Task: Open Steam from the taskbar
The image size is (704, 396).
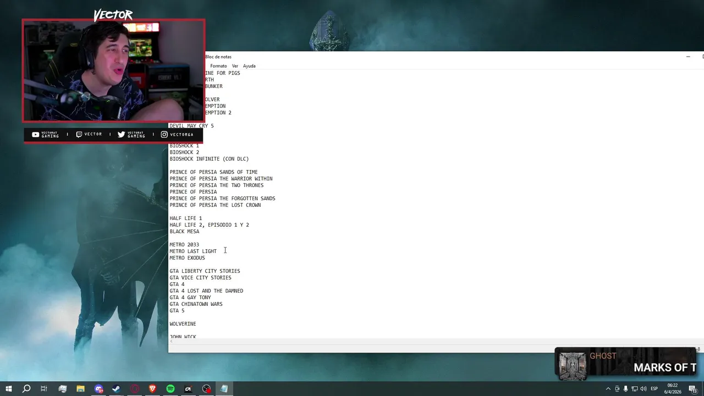Action: [x=117, y=389]
